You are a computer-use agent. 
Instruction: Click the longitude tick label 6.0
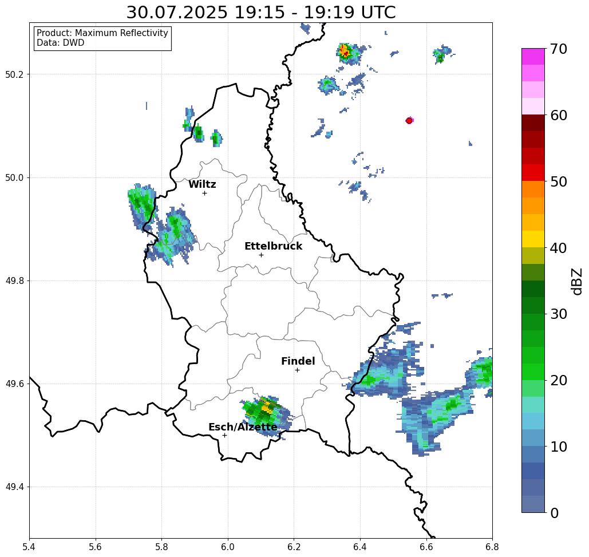coord(228,547)
